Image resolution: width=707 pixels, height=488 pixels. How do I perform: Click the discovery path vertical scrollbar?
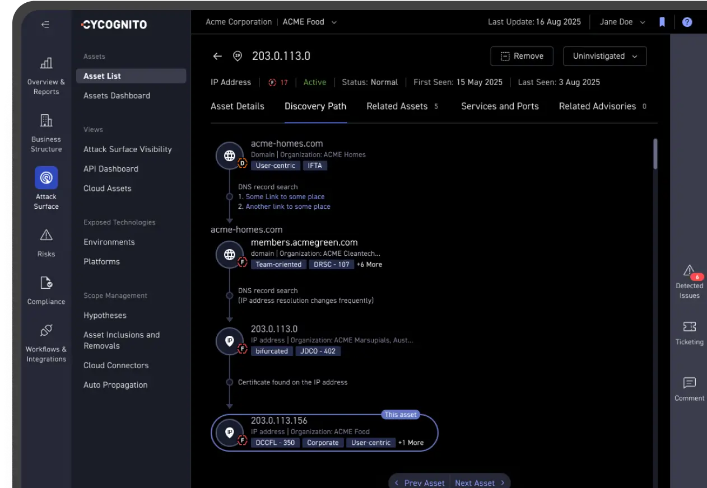655,154
